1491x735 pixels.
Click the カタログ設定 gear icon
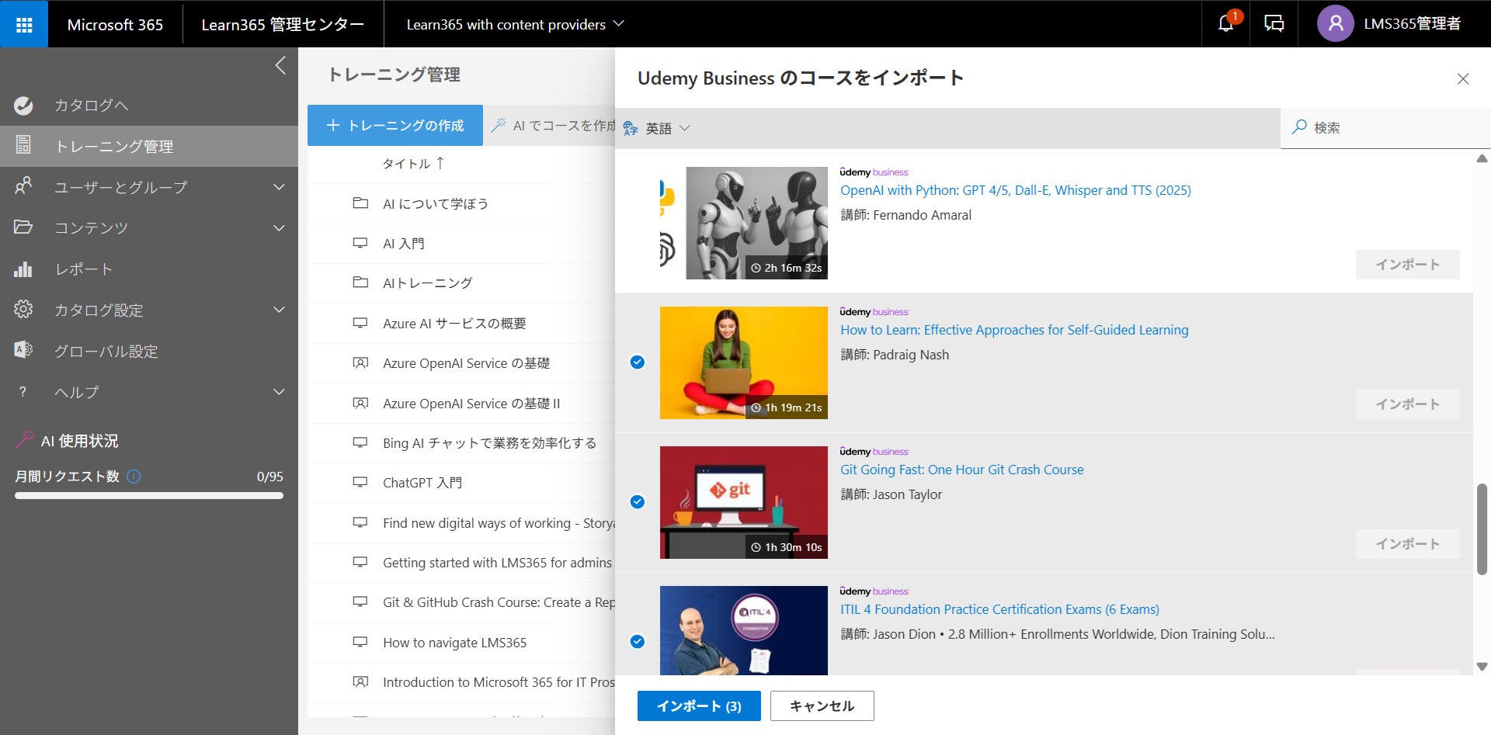click(23, 310)
